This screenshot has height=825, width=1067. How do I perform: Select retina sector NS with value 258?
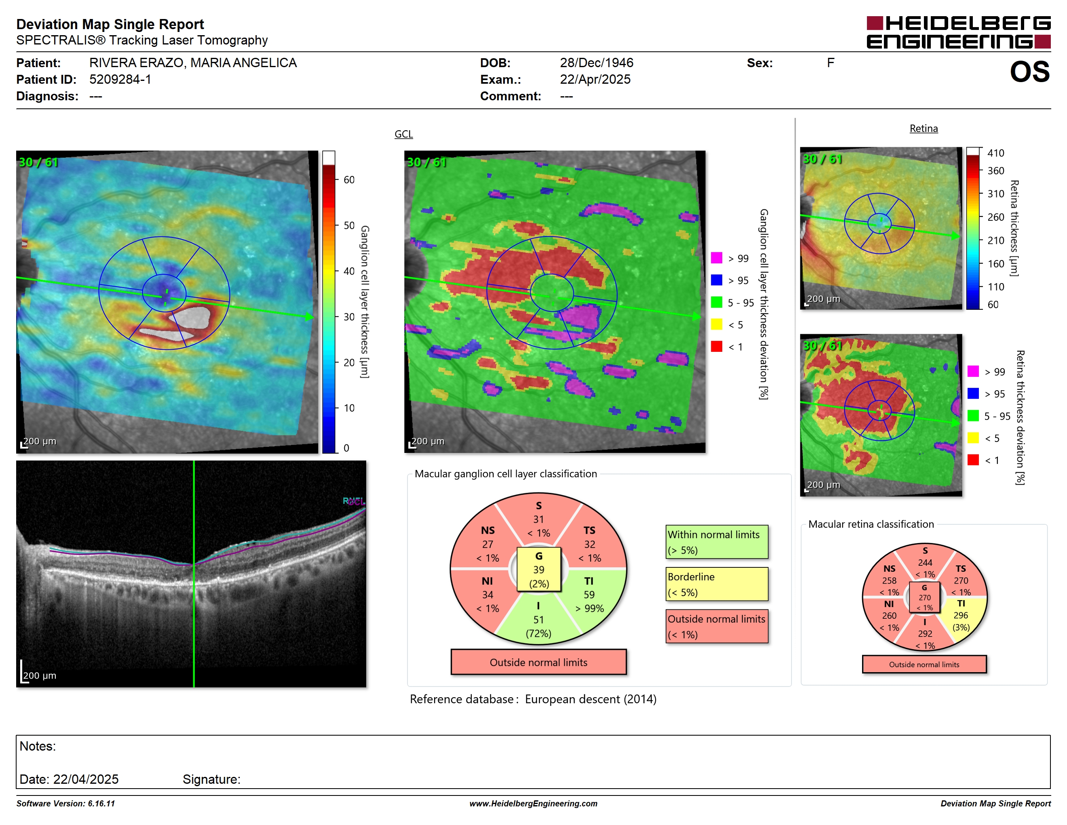pyautogui.click(x=889, y=581)
